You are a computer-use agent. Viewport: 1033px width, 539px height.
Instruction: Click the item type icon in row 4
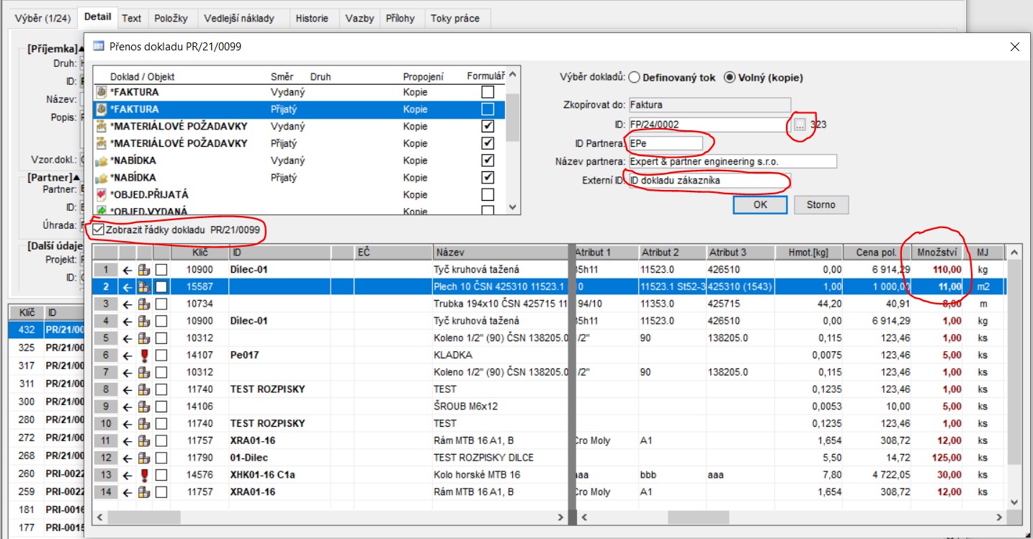[x=144, y=320]
